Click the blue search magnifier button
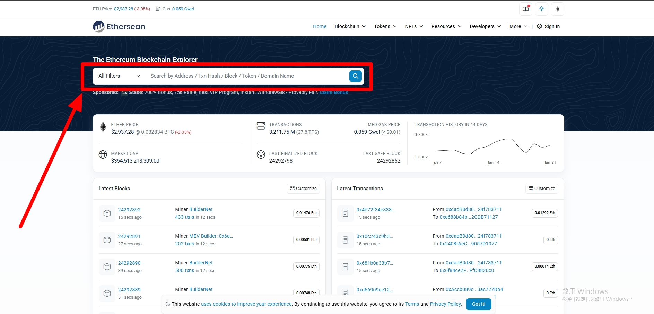 coord(355,76)
